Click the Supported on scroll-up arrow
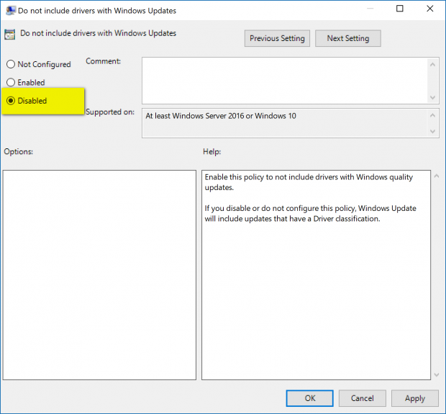This screenshot has width=446, height=414. 432,115
